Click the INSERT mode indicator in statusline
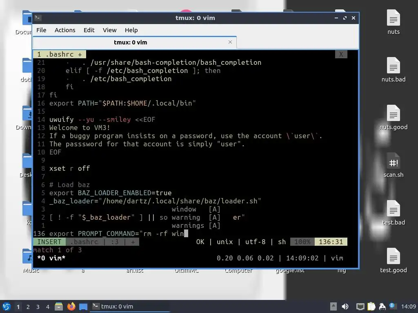Screen dimensions: 418x313 tap(49, 242)
